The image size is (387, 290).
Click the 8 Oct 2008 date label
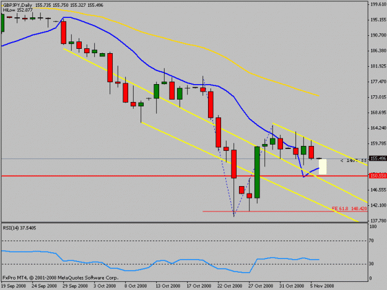(136, 286)
